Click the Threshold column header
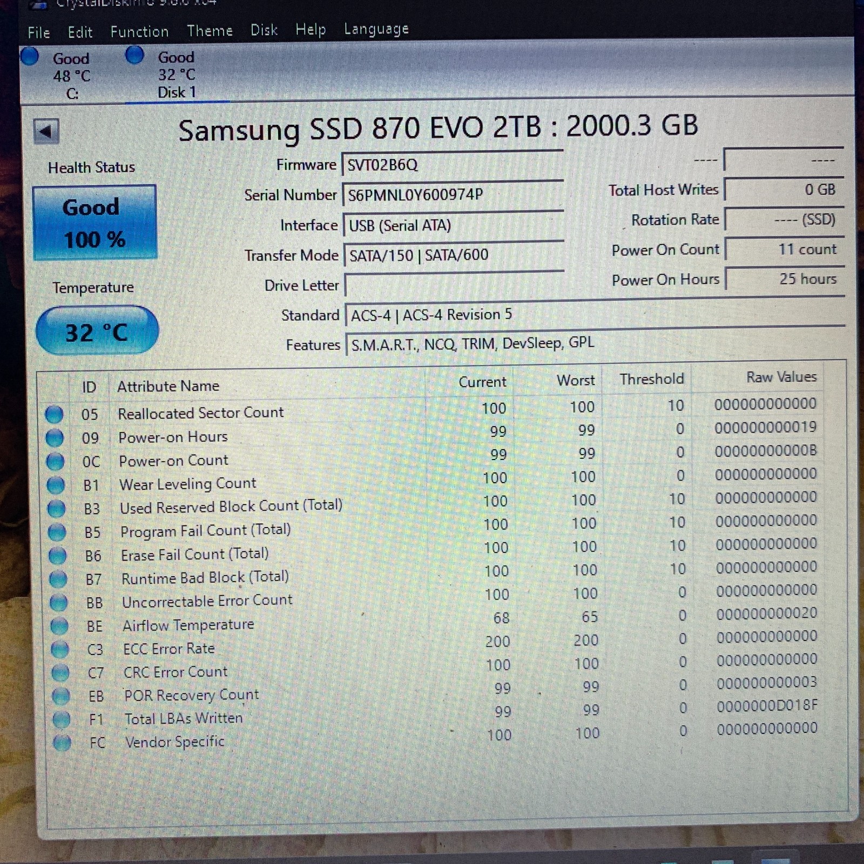 coord(652,379)
